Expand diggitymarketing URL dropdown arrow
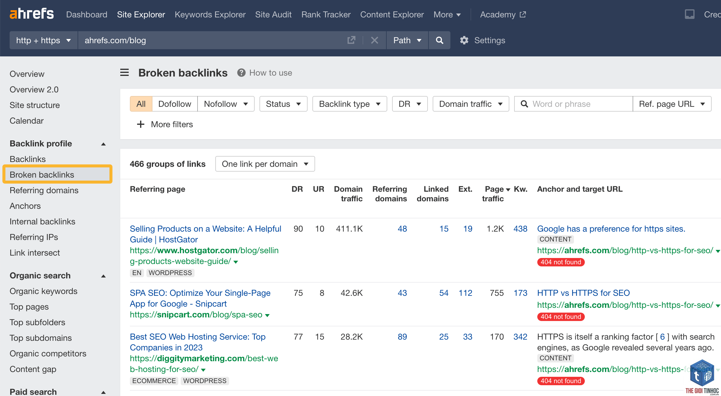The width and height of the screenshot is (721, 396). pos(204,370)
